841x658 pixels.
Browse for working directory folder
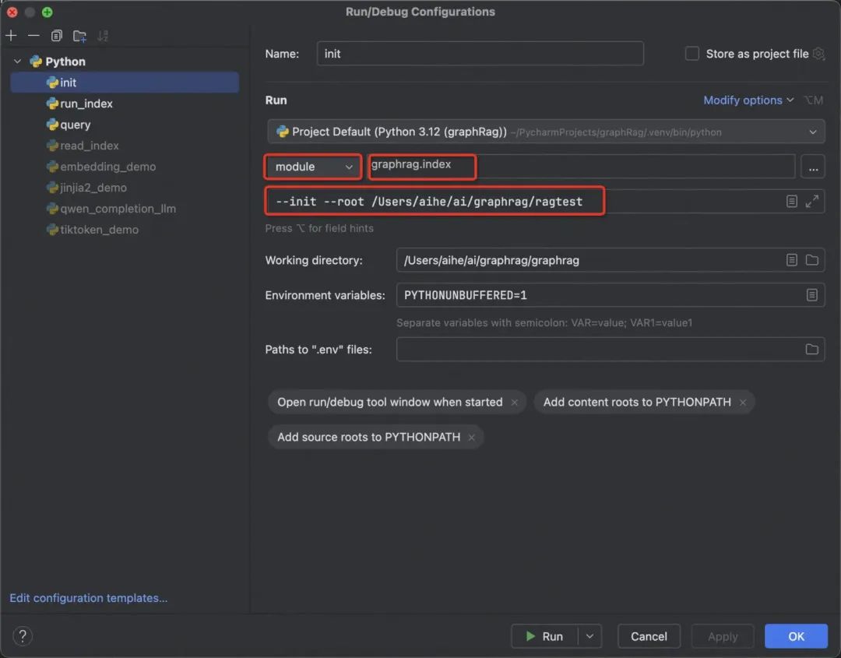(812, 260)
